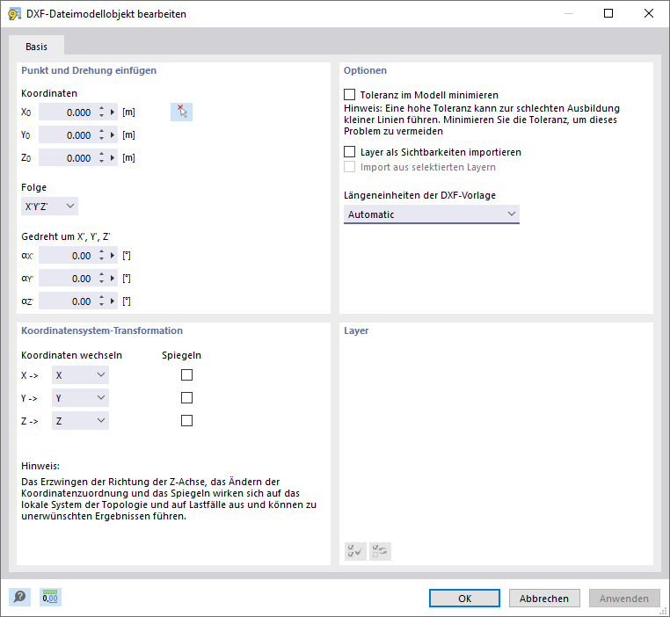Click the Anwenden button
Screen dimensions: 670x617
[x=624, y=599]
